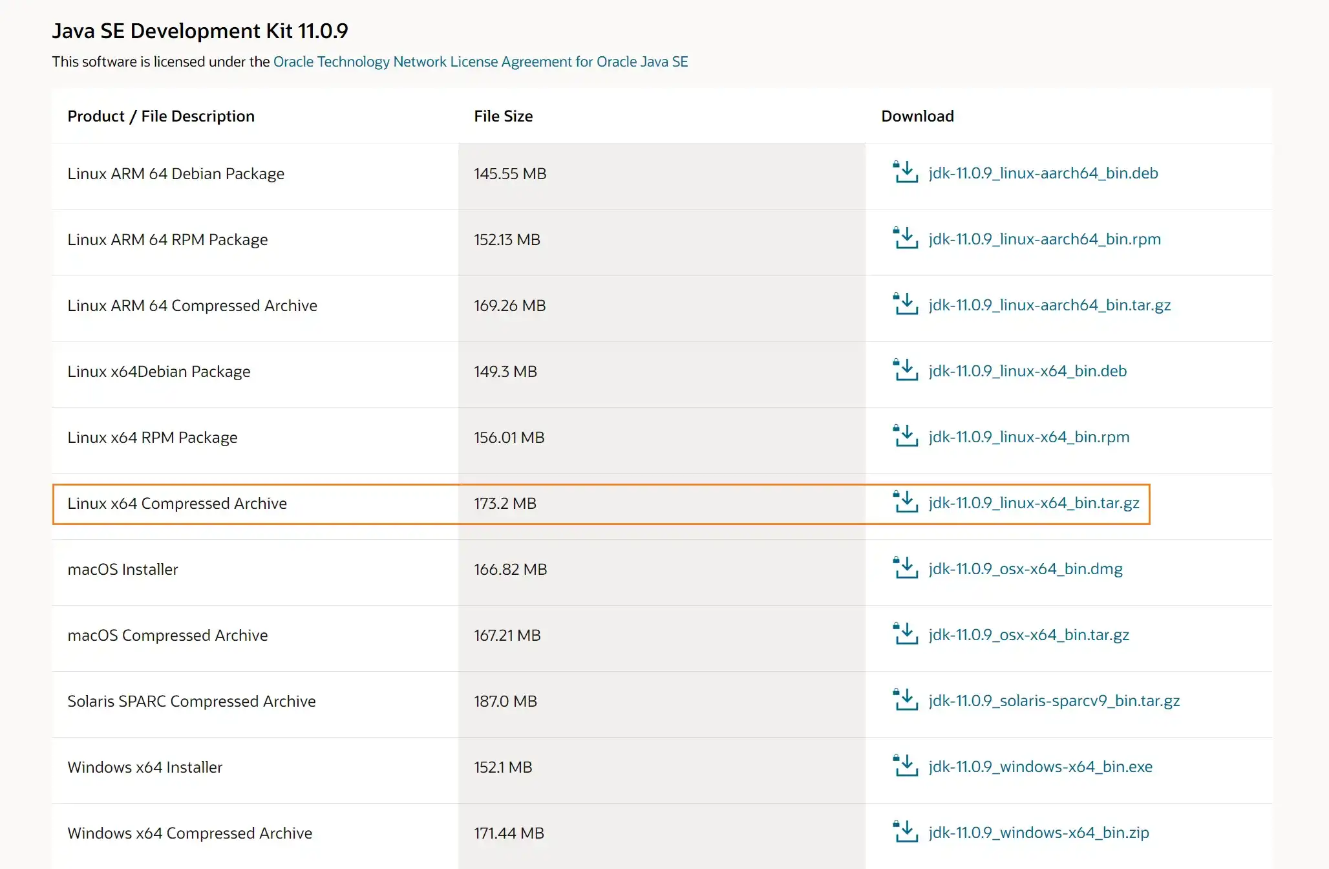The height and width of the screenshot is (869, 1329).
Task: Click download icon for linux-aarch64_bin.rpm
Action: [x=906, y=239]
